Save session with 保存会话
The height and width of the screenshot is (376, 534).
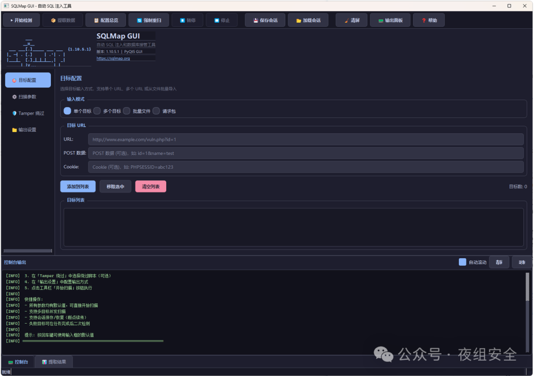tap(266, 20)
